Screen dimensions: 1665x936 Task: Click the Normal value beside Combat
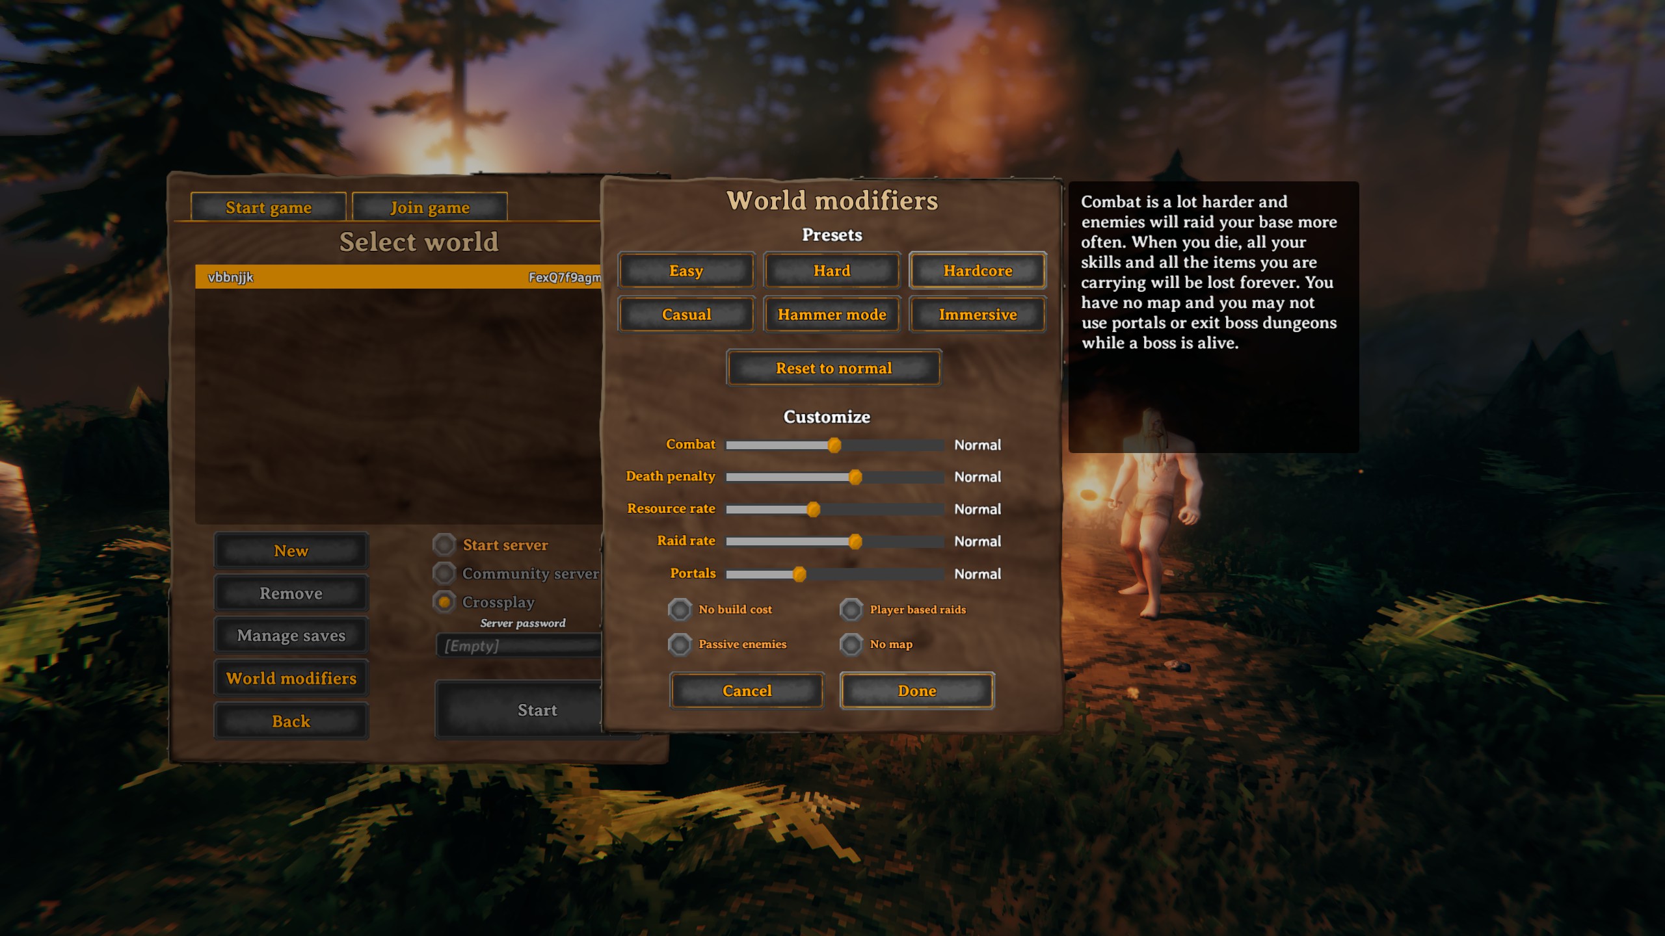tap(978, 445)
